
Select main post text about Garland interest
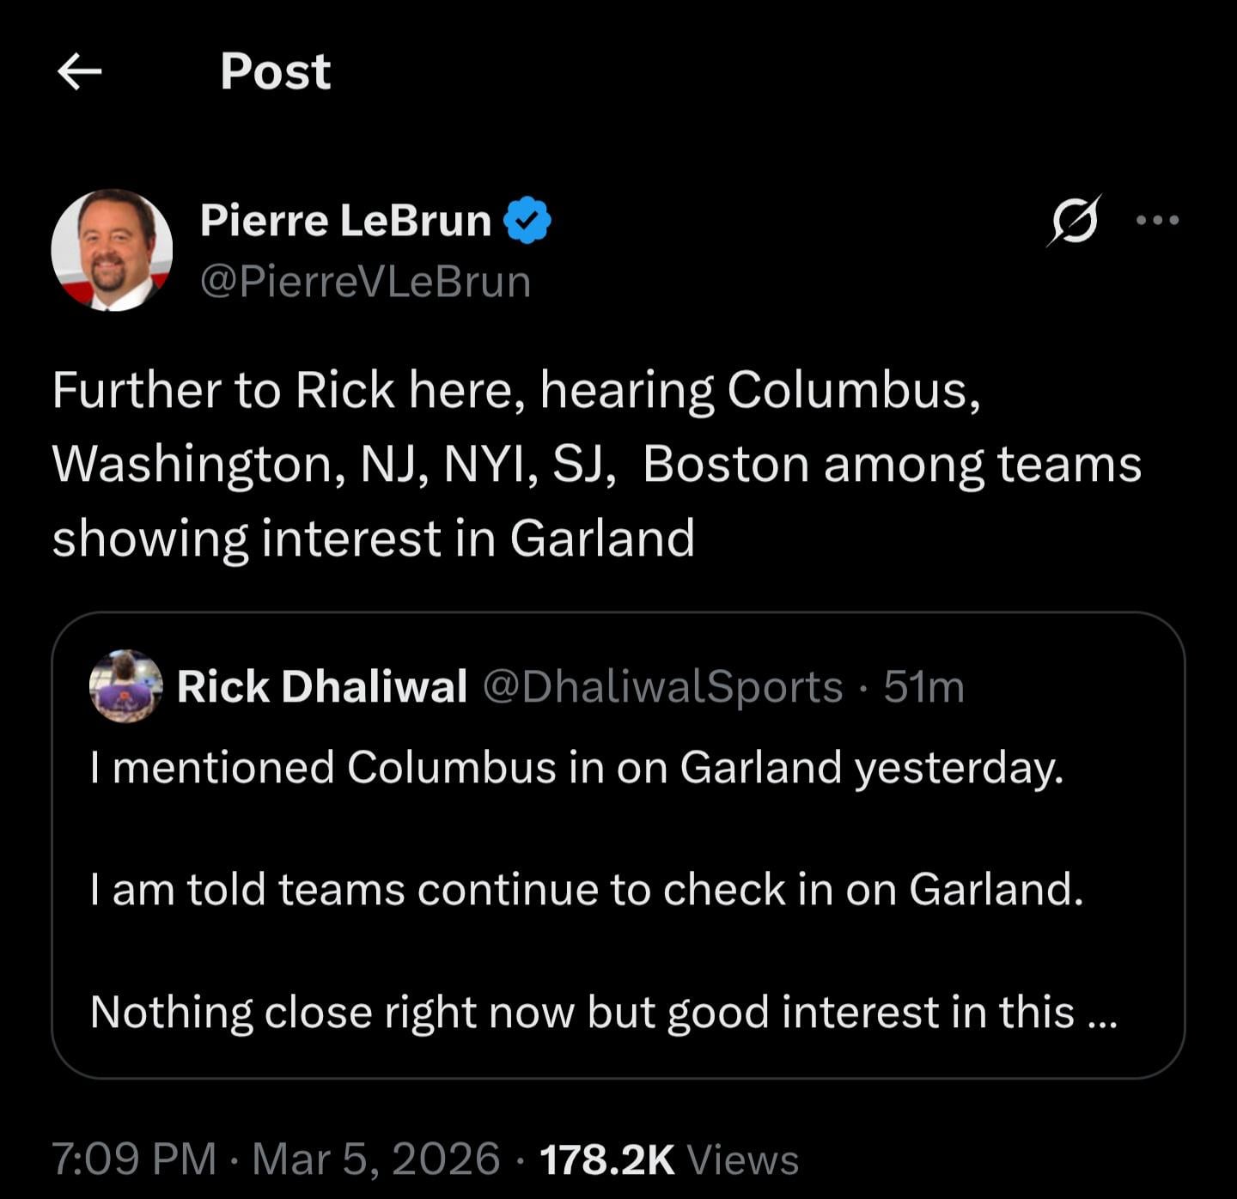[596, 464]
